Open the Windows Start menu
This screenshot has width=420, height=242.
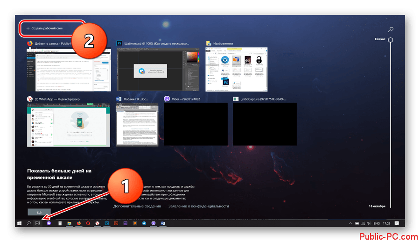[19, 223]
